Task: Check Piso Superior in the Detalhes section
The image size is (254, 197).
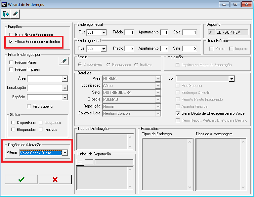Action: point(178,86)
